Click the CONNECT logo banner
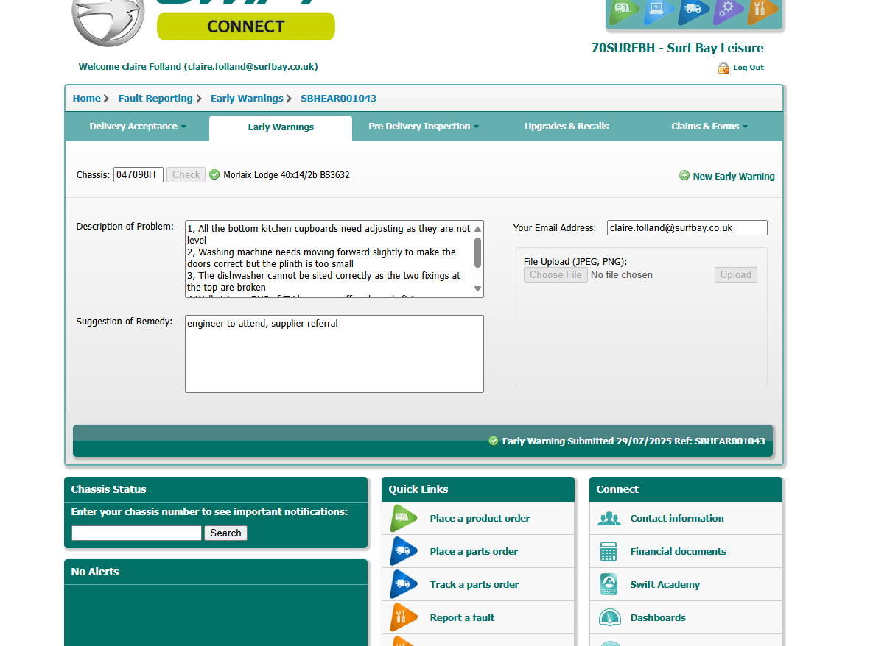 pos(245,26)
